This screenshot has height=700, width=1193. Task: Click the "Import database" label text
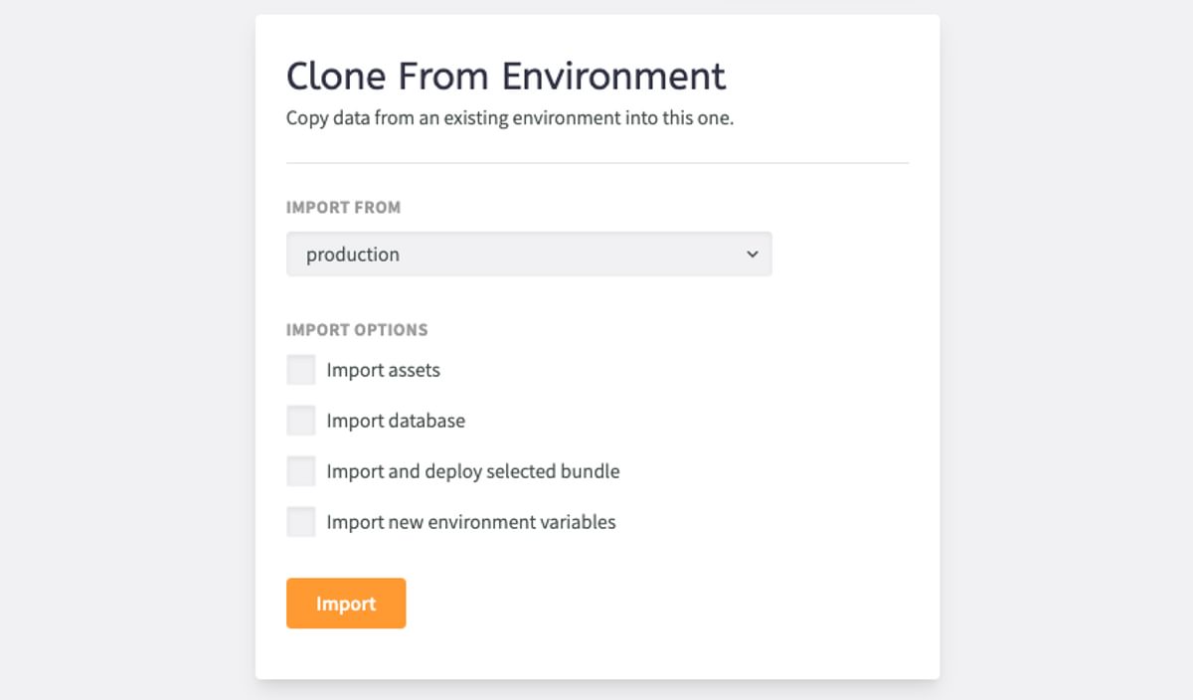[396, 421]
